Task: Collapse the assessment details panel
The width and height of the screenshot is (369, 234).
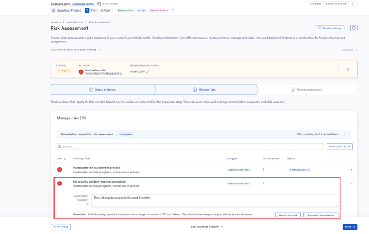Action: pos(350,50)
